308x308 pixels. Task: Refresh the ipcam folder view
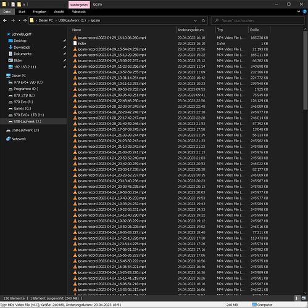click(204, 20)
